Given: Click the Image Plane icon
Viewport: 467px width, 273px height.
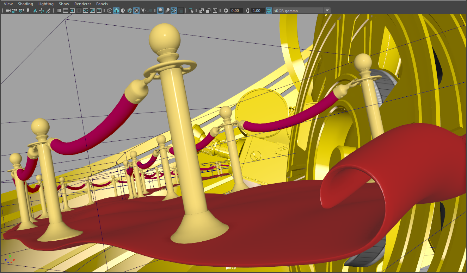Looking at the screenshot, I should (x=35, y=11).
